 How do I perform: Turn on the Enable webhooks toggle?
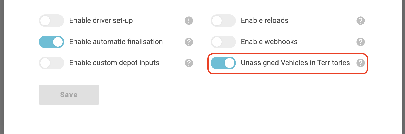coord(223,42)
